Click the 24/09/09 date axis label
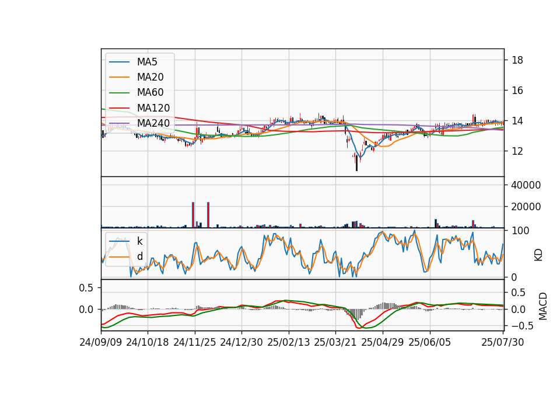This screenshot has height=403, width=560. 101,342
